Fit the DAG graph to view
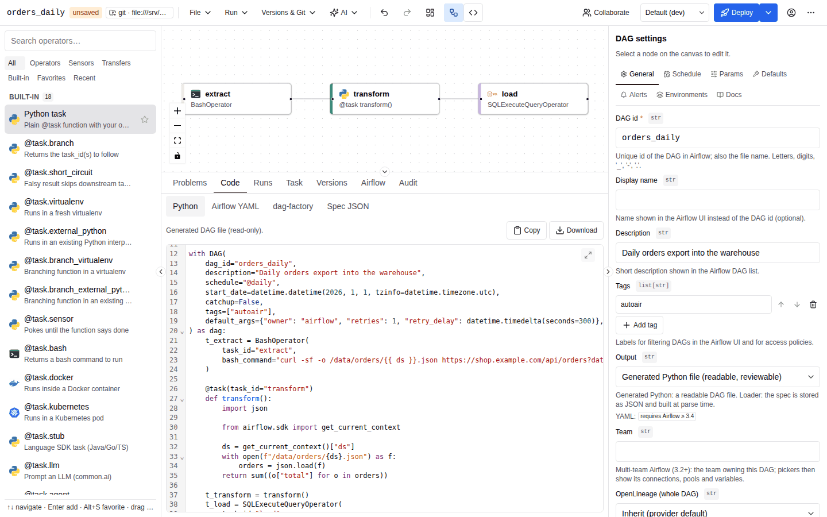827x517 pixels. pyautogui.click(x=177, y=141)
